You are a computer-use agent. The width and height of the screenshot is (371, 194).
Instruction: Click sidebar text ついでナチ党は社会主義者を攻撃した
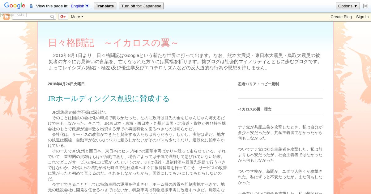coord(280,155)
